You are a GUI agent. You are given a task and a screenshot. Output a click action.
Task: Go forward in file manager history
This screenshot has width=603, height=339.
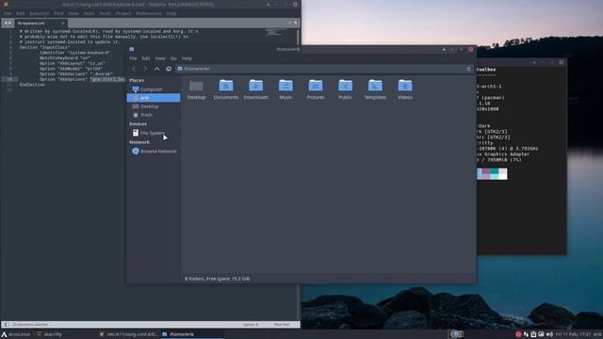point(145,69)
